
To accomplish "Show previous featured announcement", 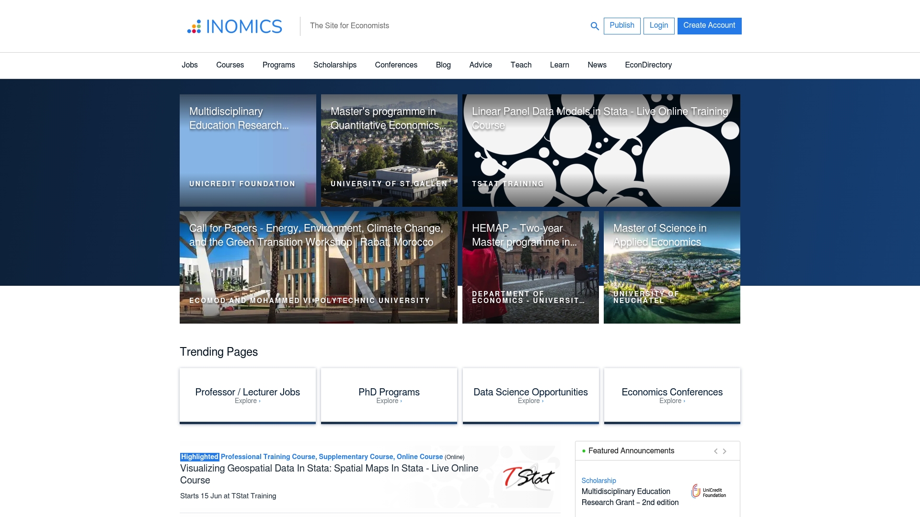I will point(716,450).
